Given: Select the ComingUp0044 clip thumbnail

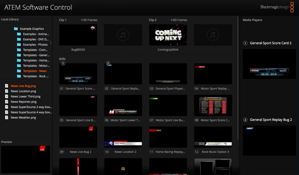Looking at the screenshot, I should point(168,35).
